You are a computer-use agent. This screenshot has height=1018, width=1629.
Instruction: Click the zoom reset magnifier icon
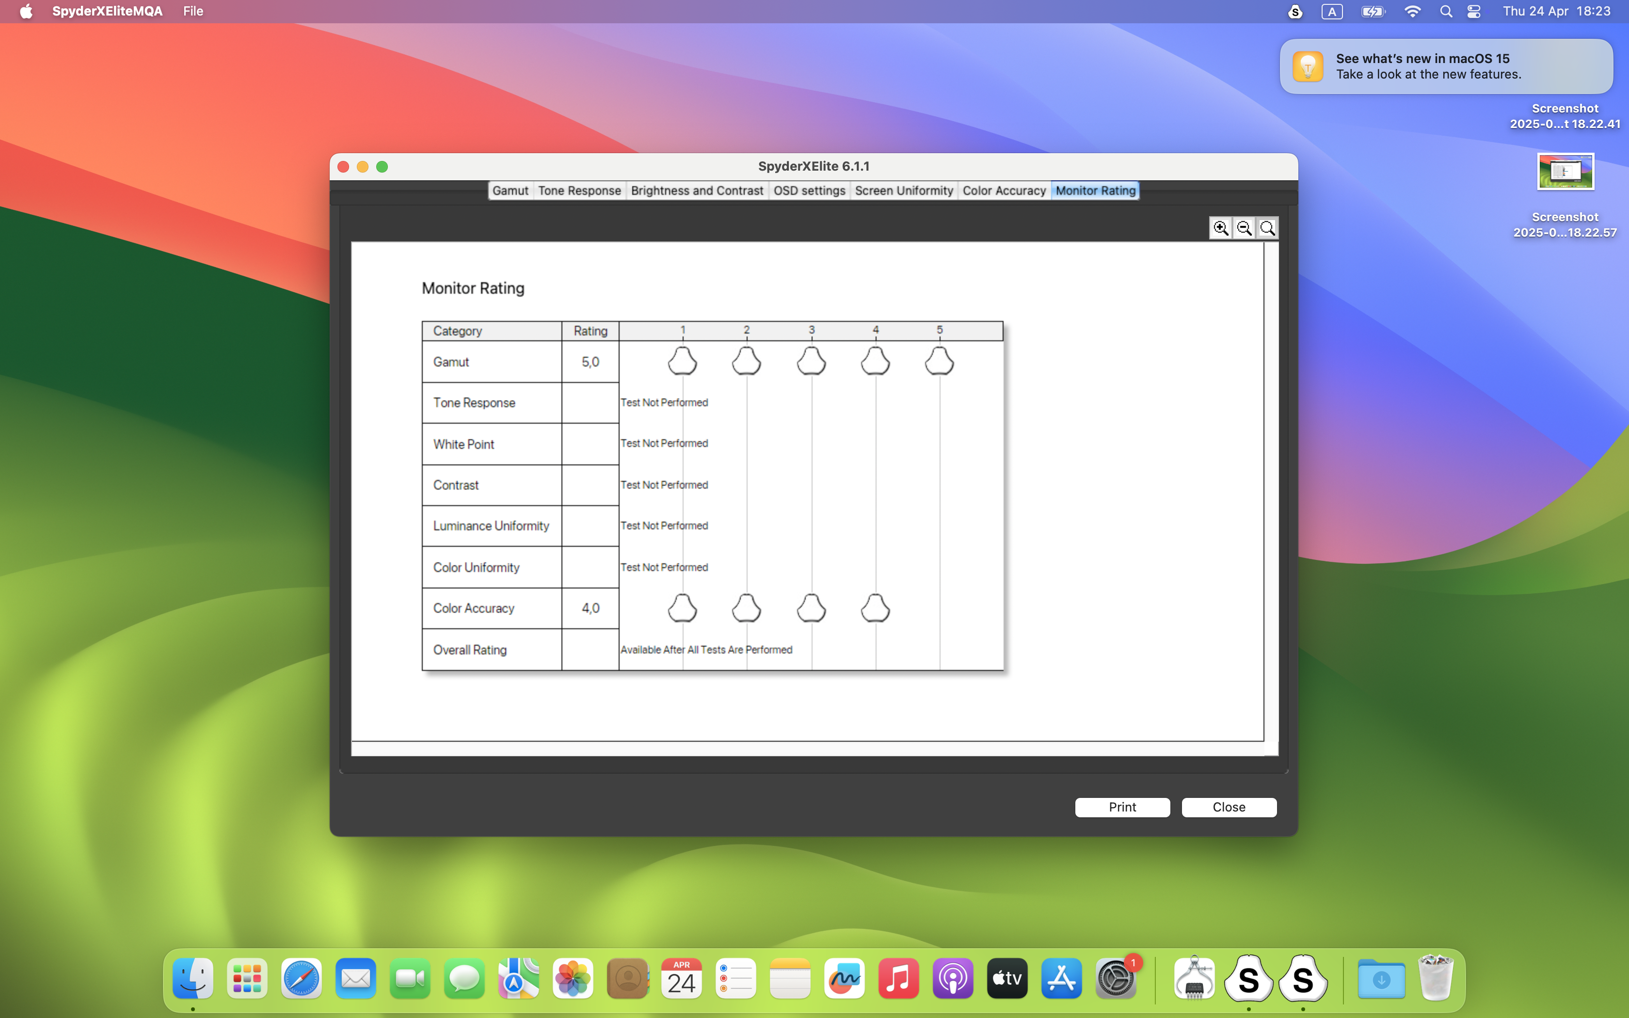(x=1267, y=228)
